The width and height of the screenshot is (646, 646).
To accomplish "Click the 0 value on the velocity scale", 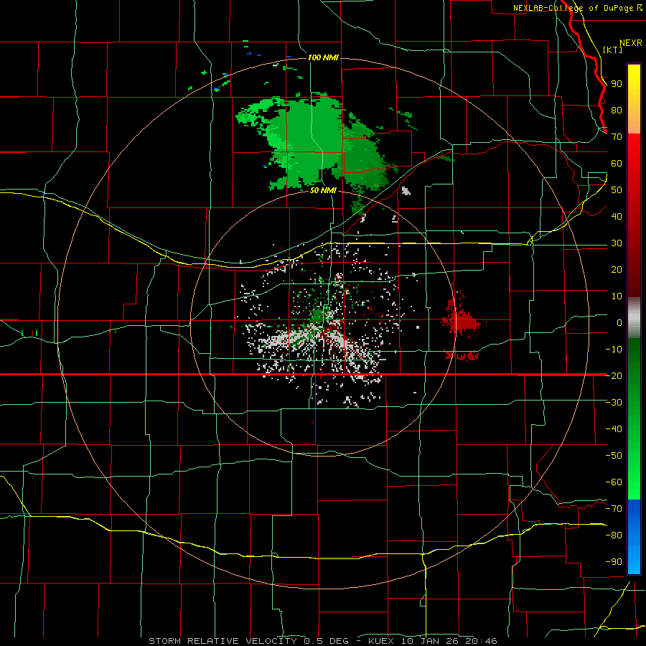I will pyautogui.click(x=619, y=323).
